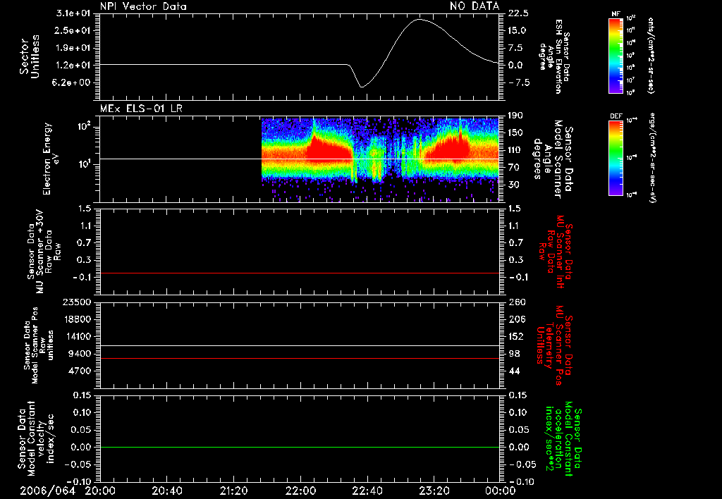Click the 152 telemetry tick value
The width and height of the screenshot is (722, 499).
515,336
